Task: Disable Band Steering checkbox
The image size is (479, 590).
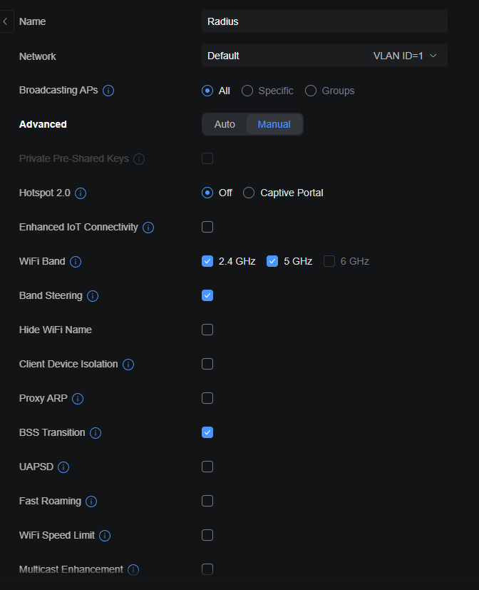Action: click(x=207, y=295)
